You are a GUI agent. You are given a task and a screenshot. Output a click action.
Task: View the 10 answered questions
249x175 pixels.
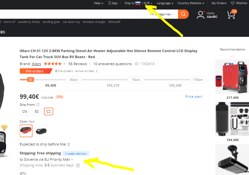pyautogui.click(x=112, y=64)
